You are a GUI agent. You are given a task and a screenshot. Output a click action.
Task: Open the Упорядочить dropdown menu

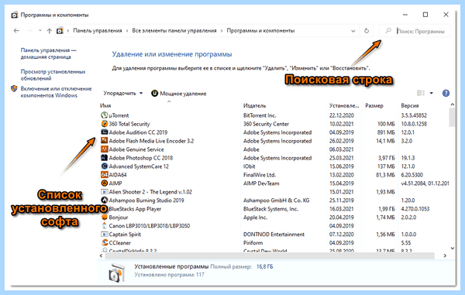point(122,93)
